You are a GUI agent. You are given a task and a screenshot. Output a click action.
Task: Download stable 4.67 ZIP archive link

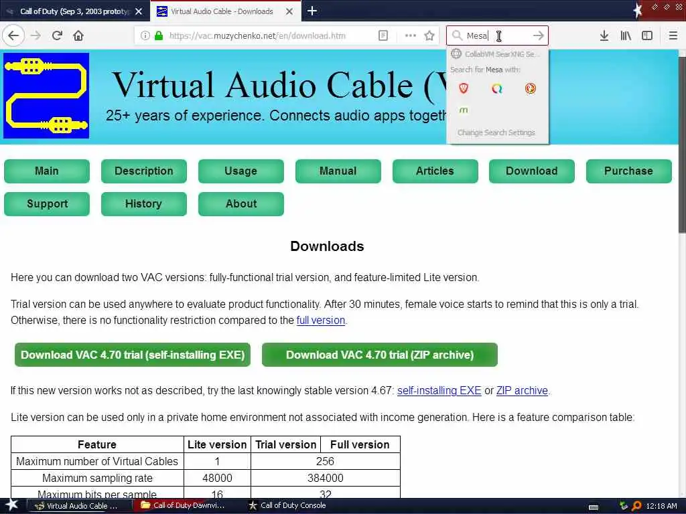(522, 391)
